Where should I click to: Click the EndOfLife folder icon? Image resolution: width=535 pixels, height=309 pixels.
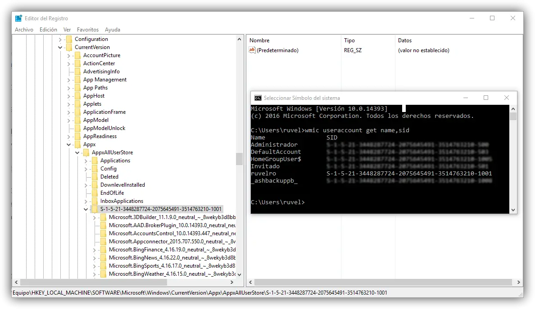point(95,193)
